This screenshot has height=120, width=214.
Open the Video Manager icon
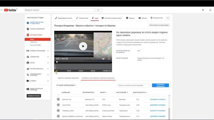[28, 35]
